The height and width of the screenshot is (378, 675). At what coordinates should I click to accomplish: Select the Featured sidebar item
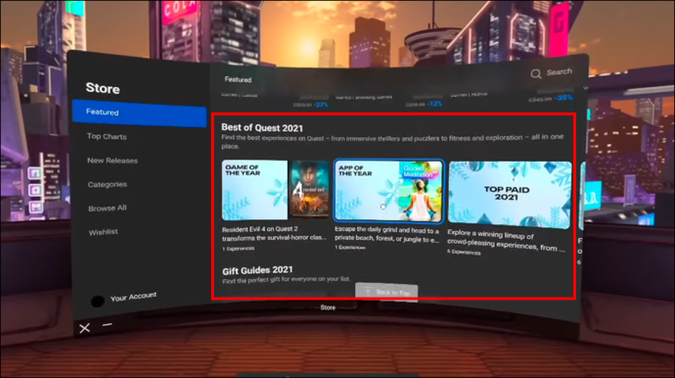tap(140, 113)
